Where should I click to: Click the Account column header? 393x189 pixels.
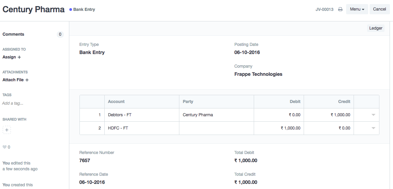116,102
